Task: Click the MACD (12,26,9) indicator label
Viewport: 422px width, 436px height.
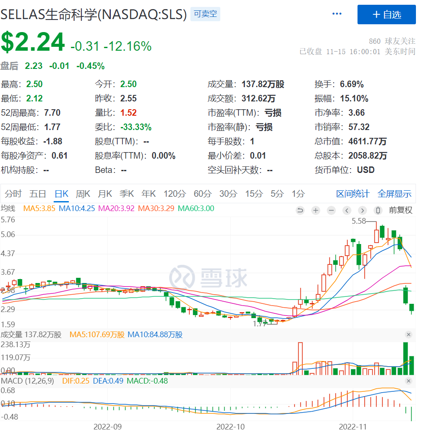Action: 27,381
